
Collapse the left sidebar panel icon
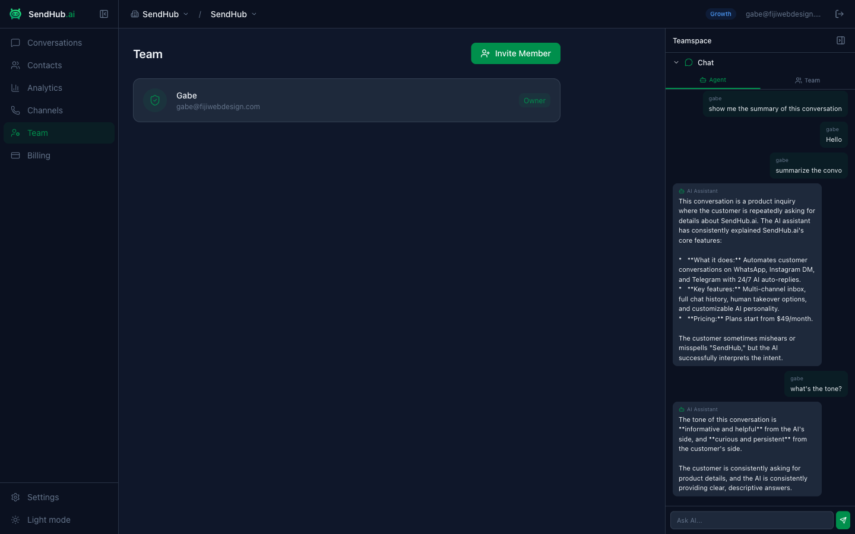[104, 14]
